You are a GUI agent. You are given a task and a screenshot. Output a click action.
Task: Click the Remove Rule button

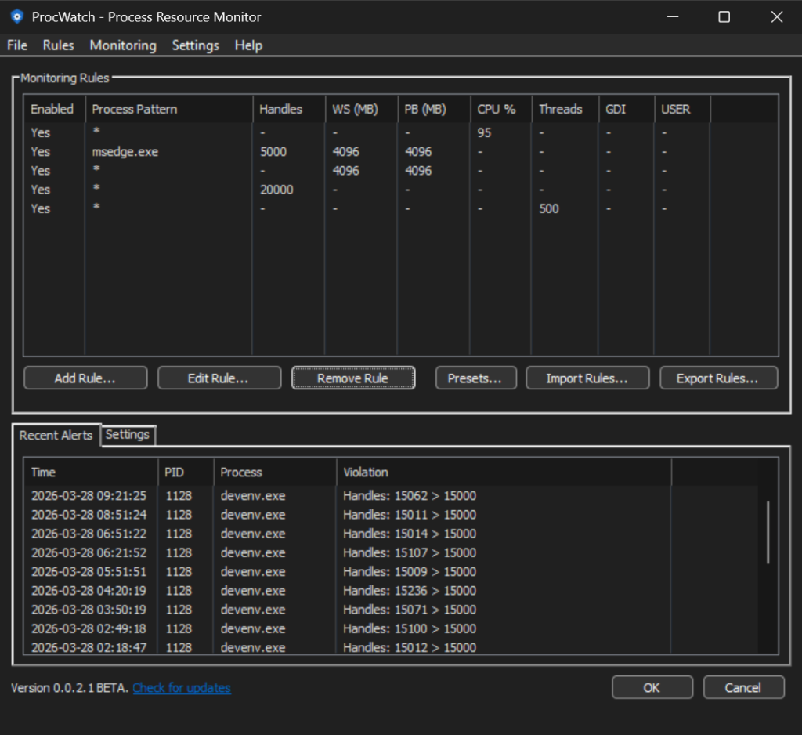[353, 378]
